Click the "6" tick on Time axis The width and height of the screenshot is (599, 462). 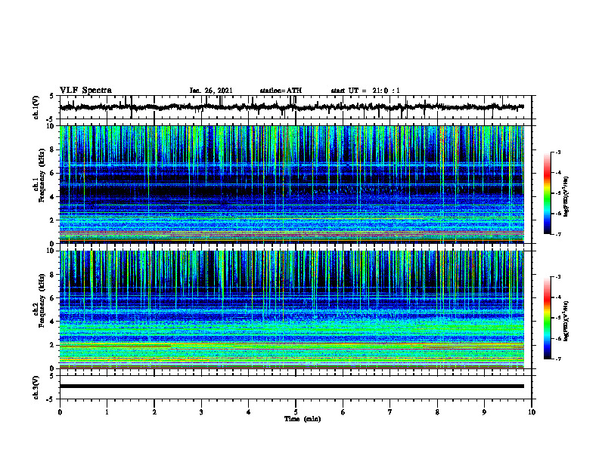pyautogui.click(x=343, y=412)
